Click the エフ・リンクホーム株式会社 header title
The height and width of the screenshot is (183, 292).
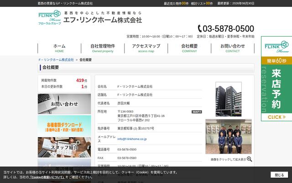coord(103,20)
